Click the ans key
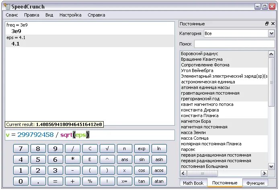Image resolution: width=279 pixels, height=190 pixels. point(124,159)
